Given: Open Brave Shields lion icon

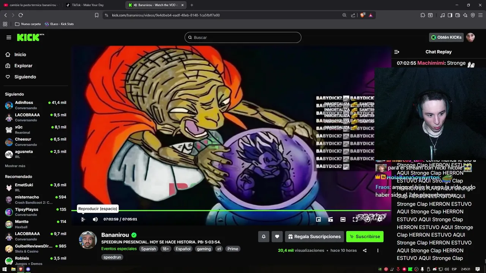Looking at the screenshot, I should (363, 15).
